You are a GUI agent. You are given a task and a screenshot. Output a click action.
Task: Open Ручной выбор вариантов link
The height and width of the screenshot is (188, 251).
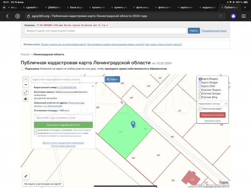point(63,146)
